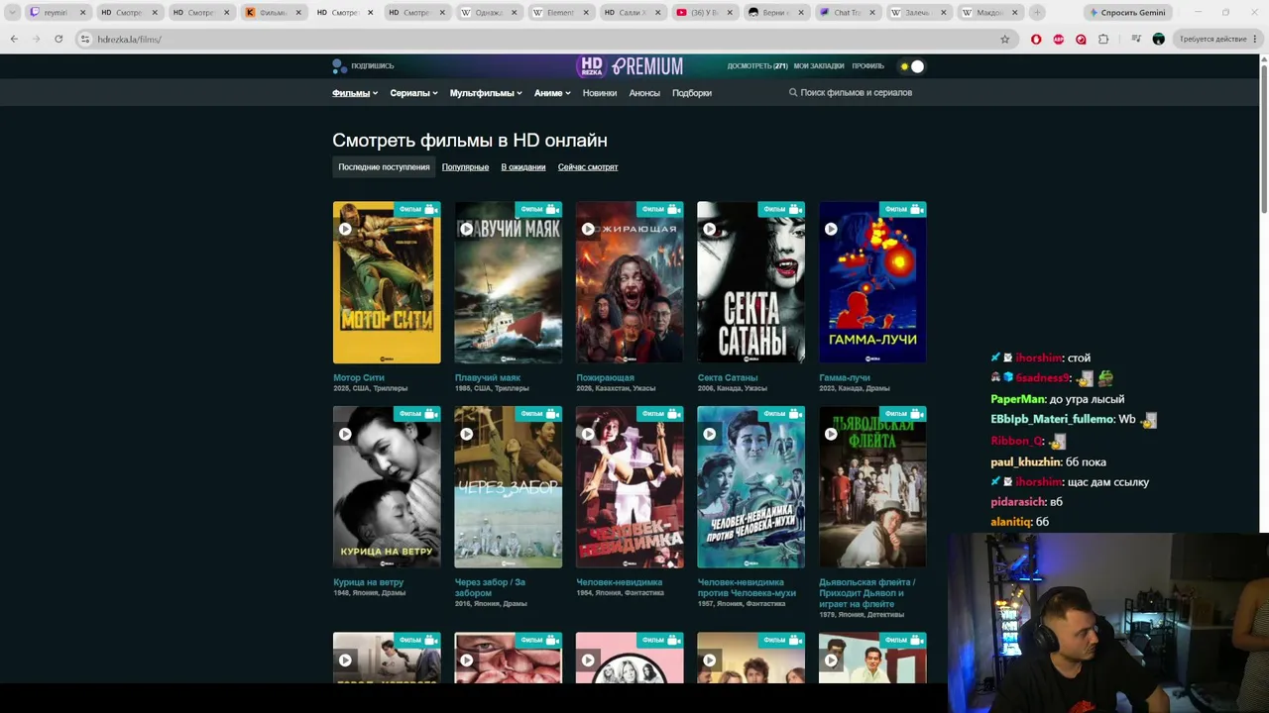Select the В ожидании filter tab

pos(523,167)
